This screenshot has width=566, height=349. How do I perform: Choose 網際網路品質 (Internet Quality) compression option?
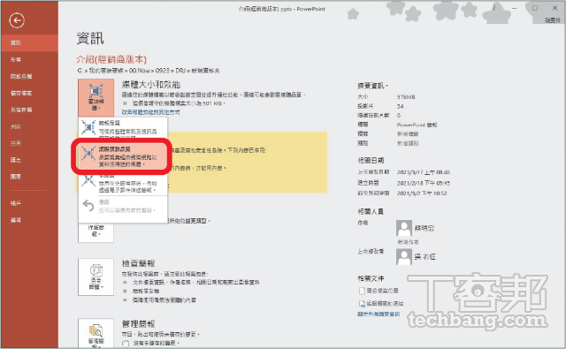(123, 156)
